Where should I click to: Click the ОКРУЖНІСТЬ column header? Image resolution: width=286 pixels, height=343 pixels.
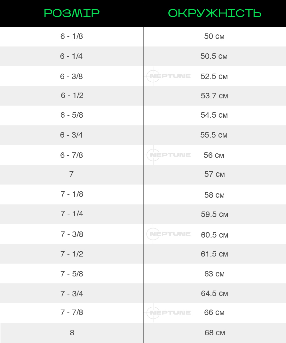[x=214, y=13]
